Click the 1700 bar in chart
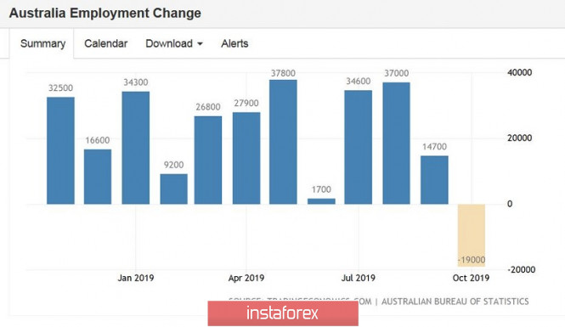This screenshot has width=565, height=327. point(321,201)
